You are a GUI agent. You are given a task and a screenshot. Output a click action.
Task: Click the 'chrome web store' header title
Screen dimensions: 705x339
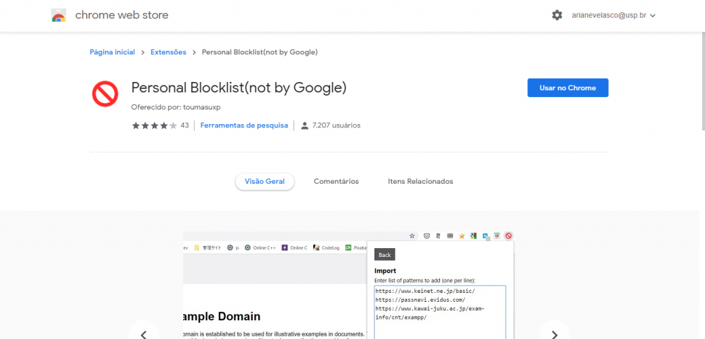(122, 15)
